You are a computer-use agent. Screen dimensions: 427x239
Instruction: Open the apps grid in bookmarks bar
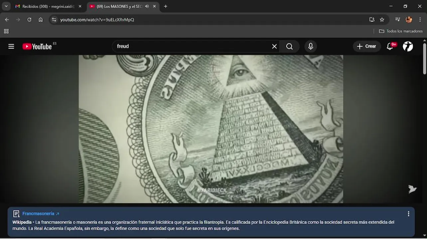point(6,31)
